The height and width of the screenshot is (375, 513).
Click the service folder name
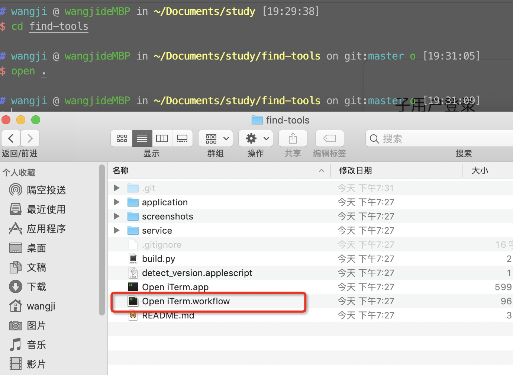(157, 231)
